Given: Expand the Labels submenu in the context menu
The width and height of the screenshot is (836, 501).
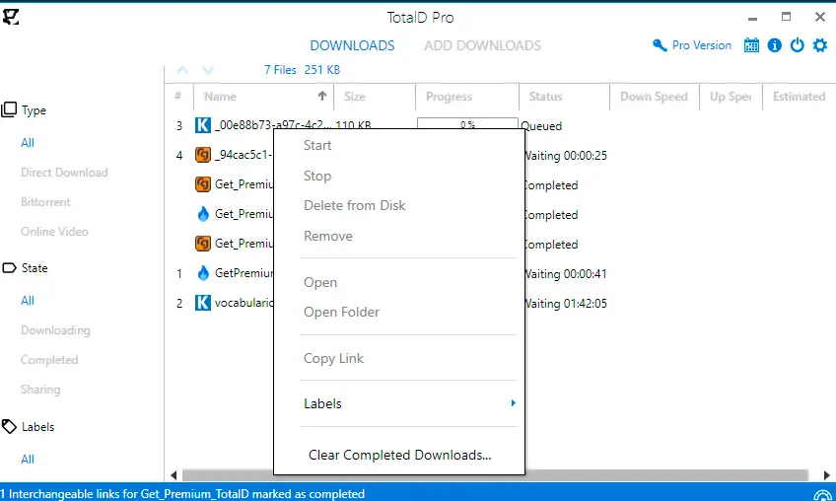Looking at the screenshot, I should [x=409, y=403].
